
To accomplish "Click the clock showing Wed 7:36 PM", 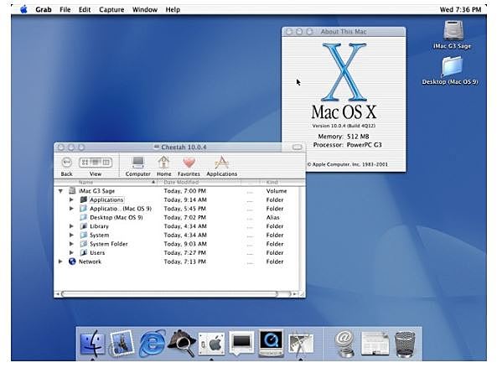I will [460, 9].
